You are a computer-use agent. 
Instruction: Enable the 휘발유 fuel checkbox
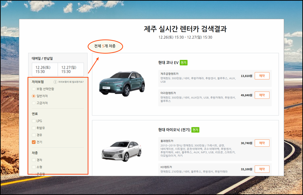(x=33, y=128)
